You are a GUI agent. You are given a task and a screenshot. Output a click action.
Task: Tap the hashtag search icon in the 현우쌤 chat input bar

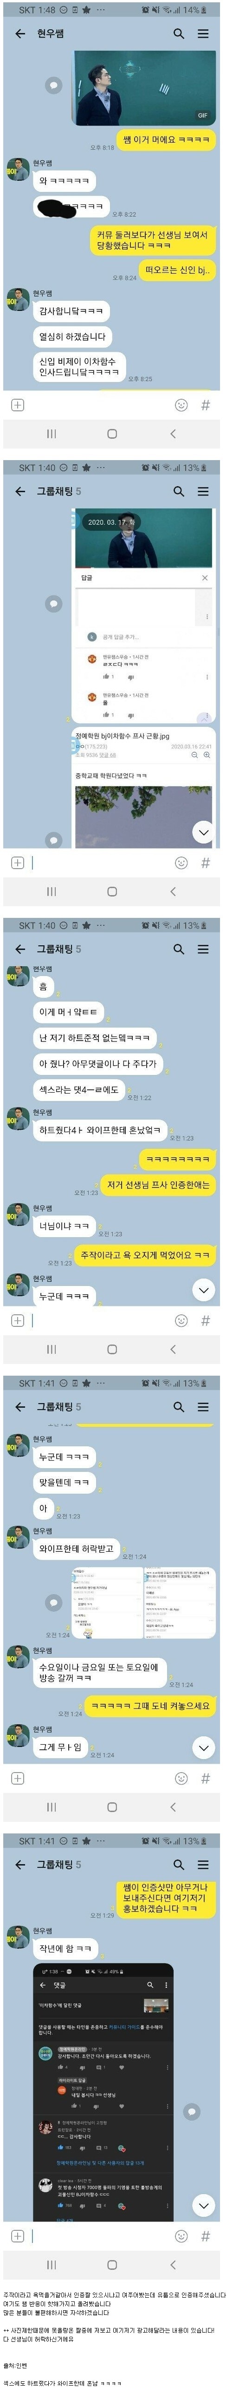[x=206, y=405]
